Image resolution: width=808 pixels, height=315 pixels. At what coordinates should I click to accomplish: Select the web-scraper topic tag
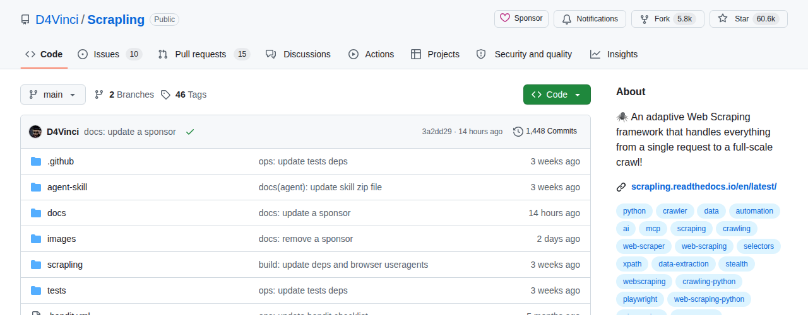pyautogui.click(x=644, y=246)
